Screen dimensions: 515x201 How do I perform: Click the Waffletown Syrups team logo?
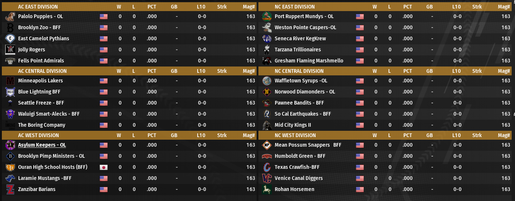pos(267,81)
